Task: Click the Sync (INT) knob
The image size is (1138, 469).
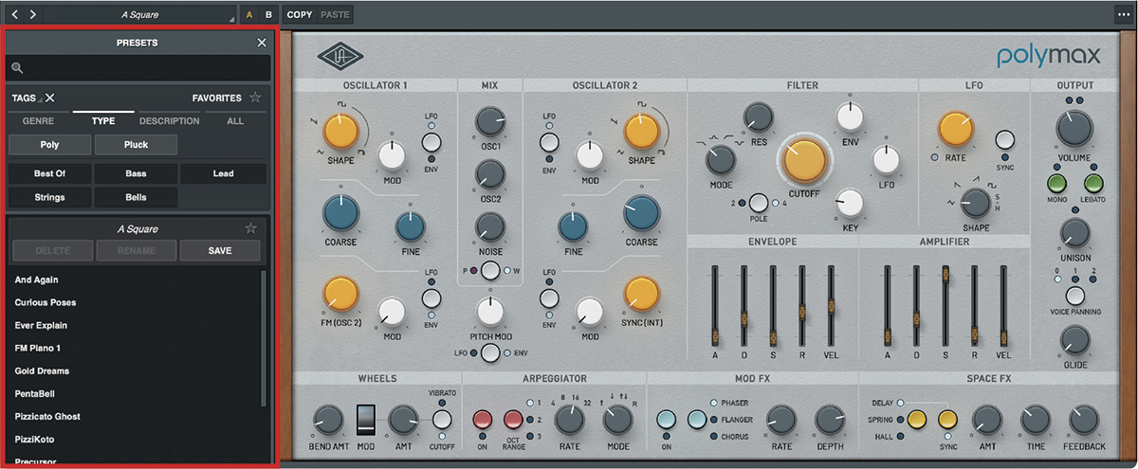Action: point(641,296)
